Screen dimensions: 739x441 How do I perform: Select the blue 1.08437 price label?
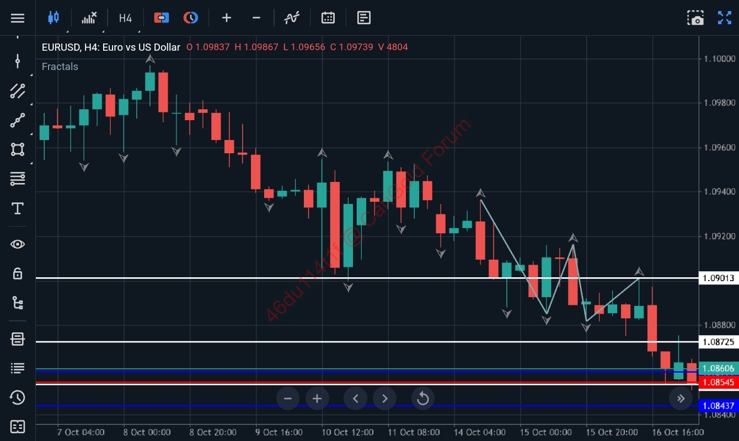(719, 406)
